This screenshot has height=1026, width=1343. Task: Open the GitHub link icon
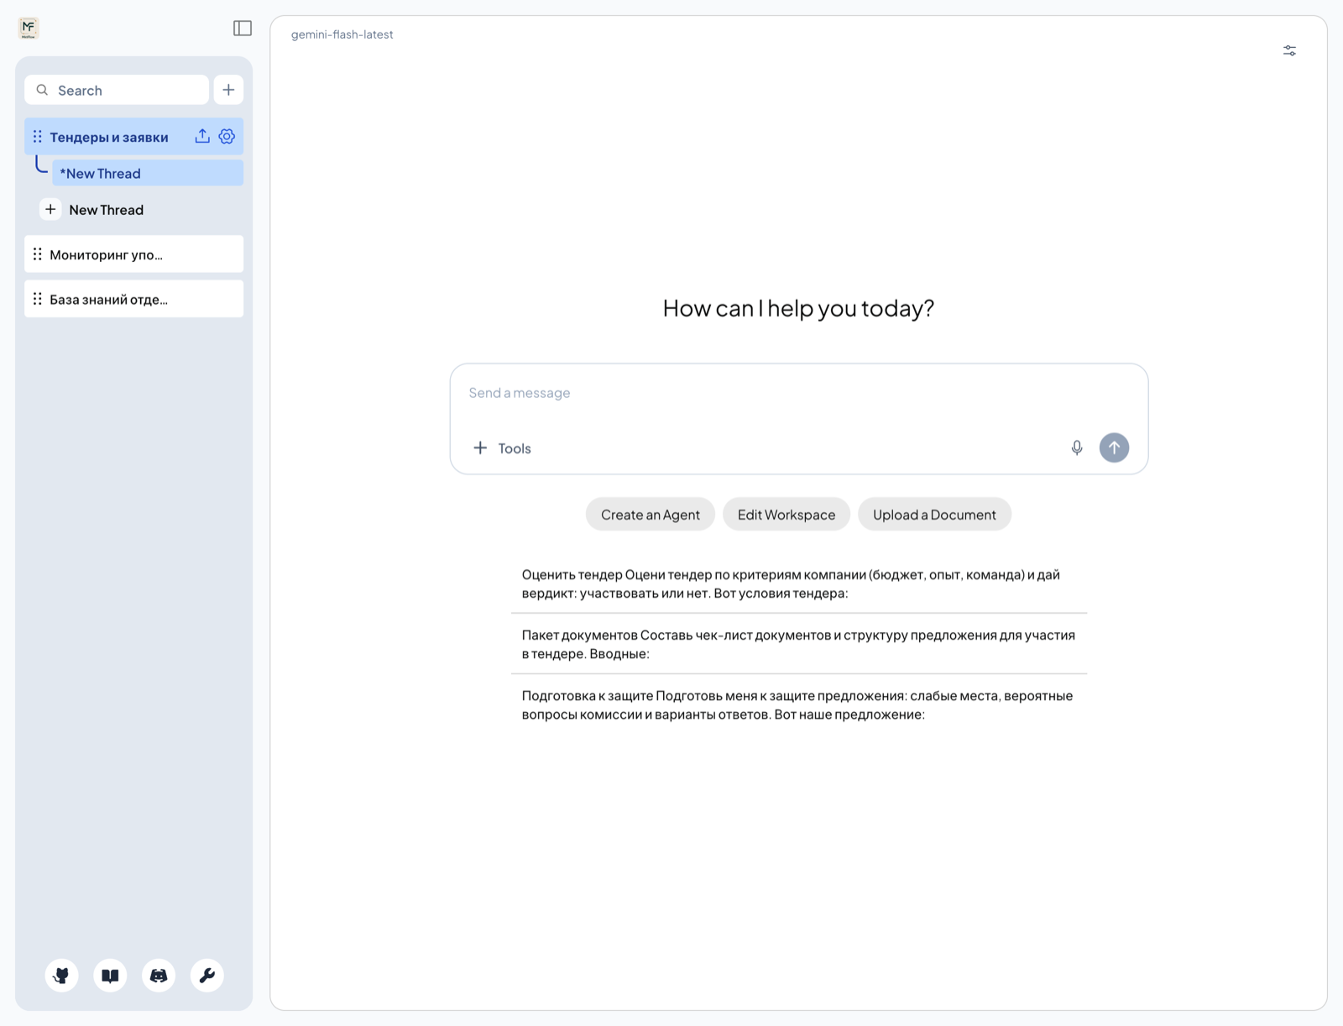pyautogui.click(x=61, y=976)
